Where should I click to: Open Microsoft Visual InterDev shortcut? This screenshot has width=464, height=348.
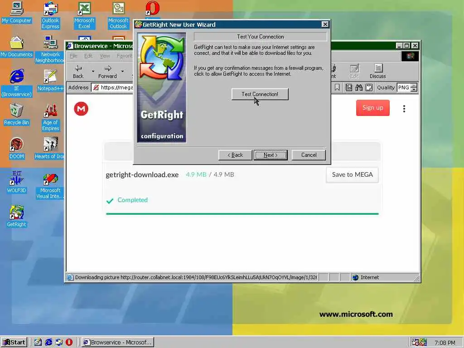pyautogui.click(x=50, y=186)
